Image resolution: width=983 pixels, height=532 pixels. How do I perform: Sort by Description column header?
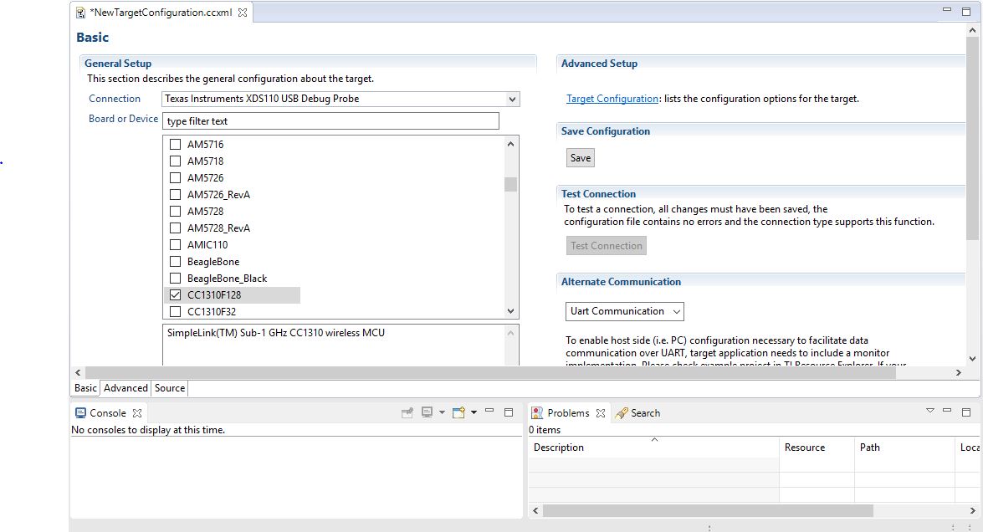pos(654,447)
